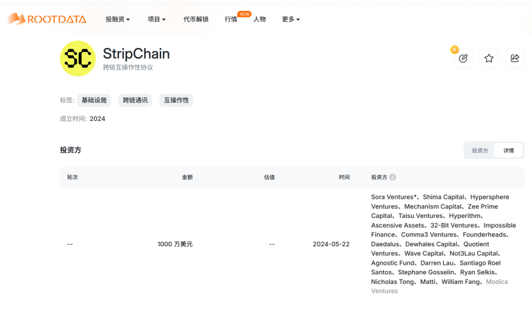Open the Wave Capital investor link
The width and height of the screenshot is (532, 312).
pos(424,253)
